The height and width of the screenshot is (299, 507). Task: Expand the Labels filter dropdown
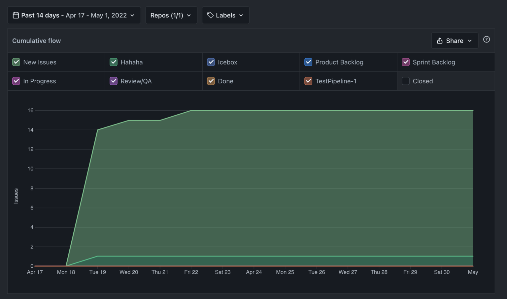(x=225, y=15)
